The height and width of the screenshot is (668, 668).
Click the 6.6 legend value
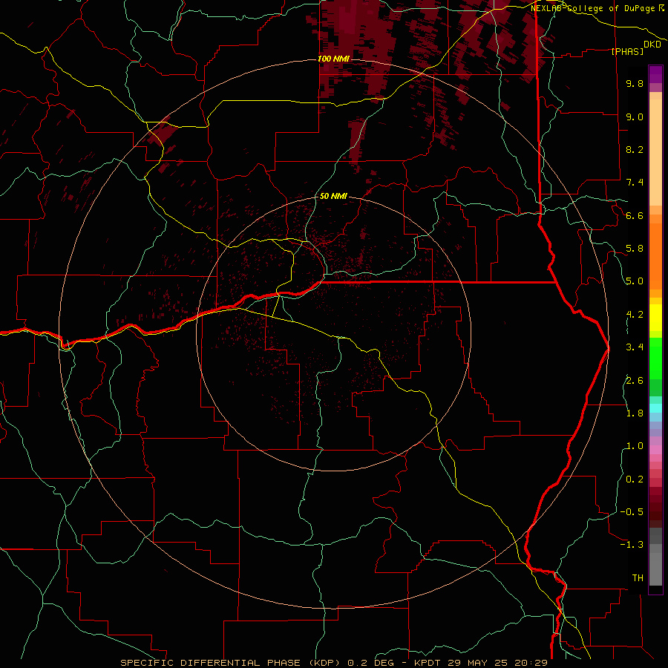click(635, 215)
